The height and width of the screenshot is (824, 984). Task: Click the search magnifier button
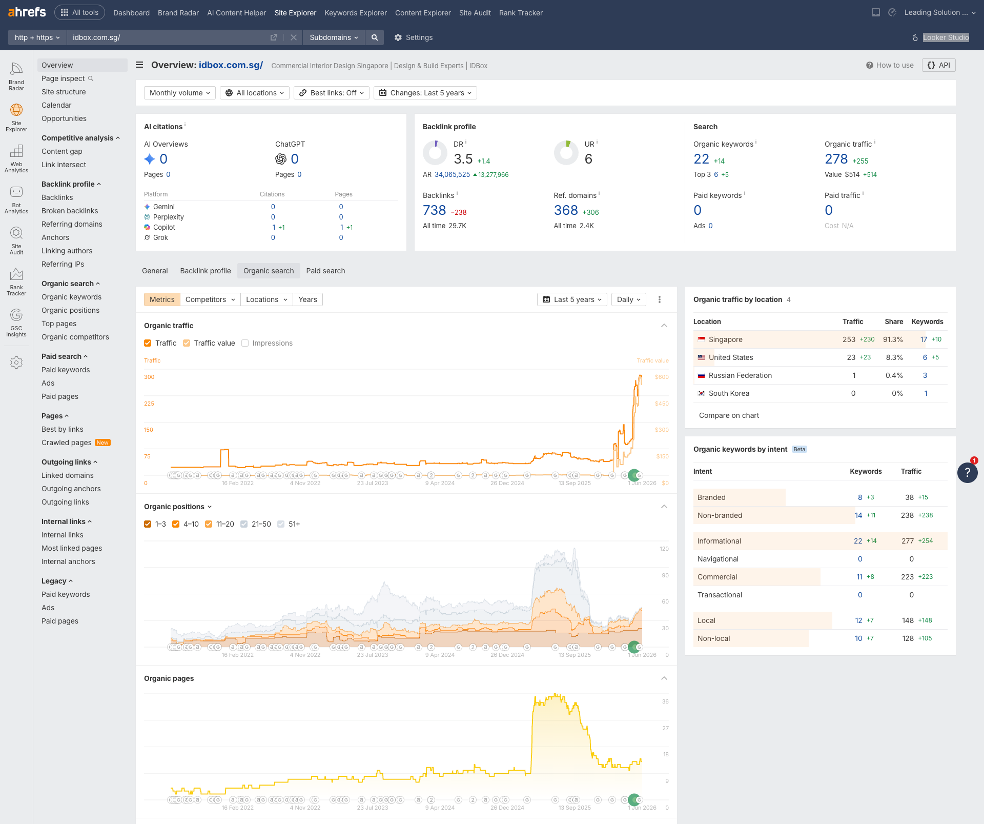pos(375,37)
